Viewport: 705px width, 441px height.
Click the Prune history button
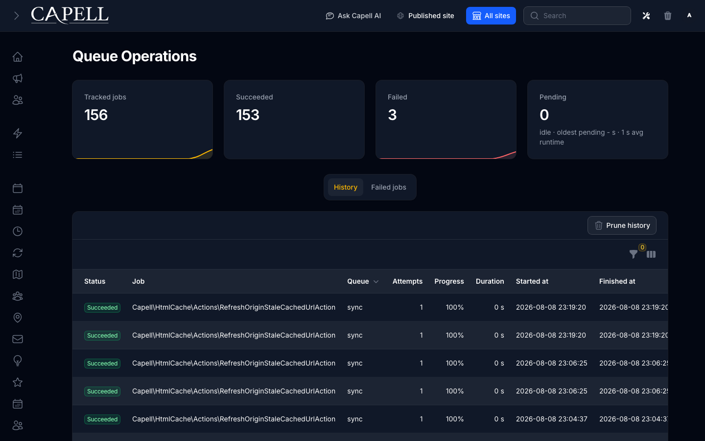[x=622, y=225]
